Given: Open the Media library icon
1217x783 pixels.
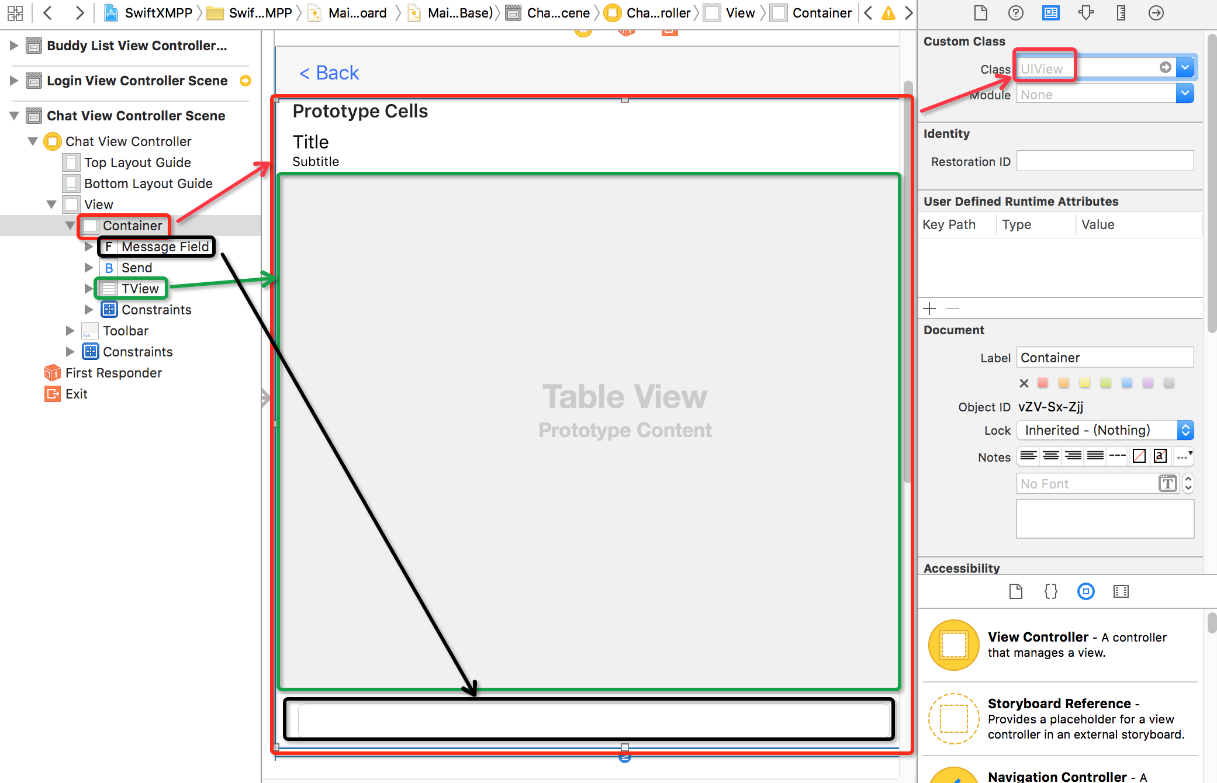Looking at the screenshot, I should (1121, 591).
